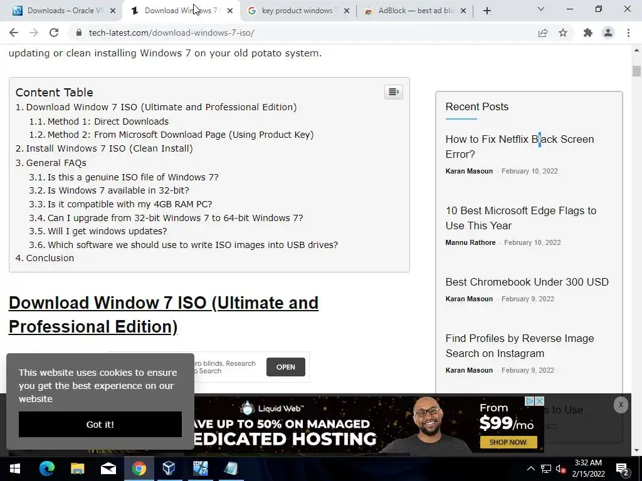Open the tab search chevron
This screenshot has width=642, height=481.
(541, 9)
